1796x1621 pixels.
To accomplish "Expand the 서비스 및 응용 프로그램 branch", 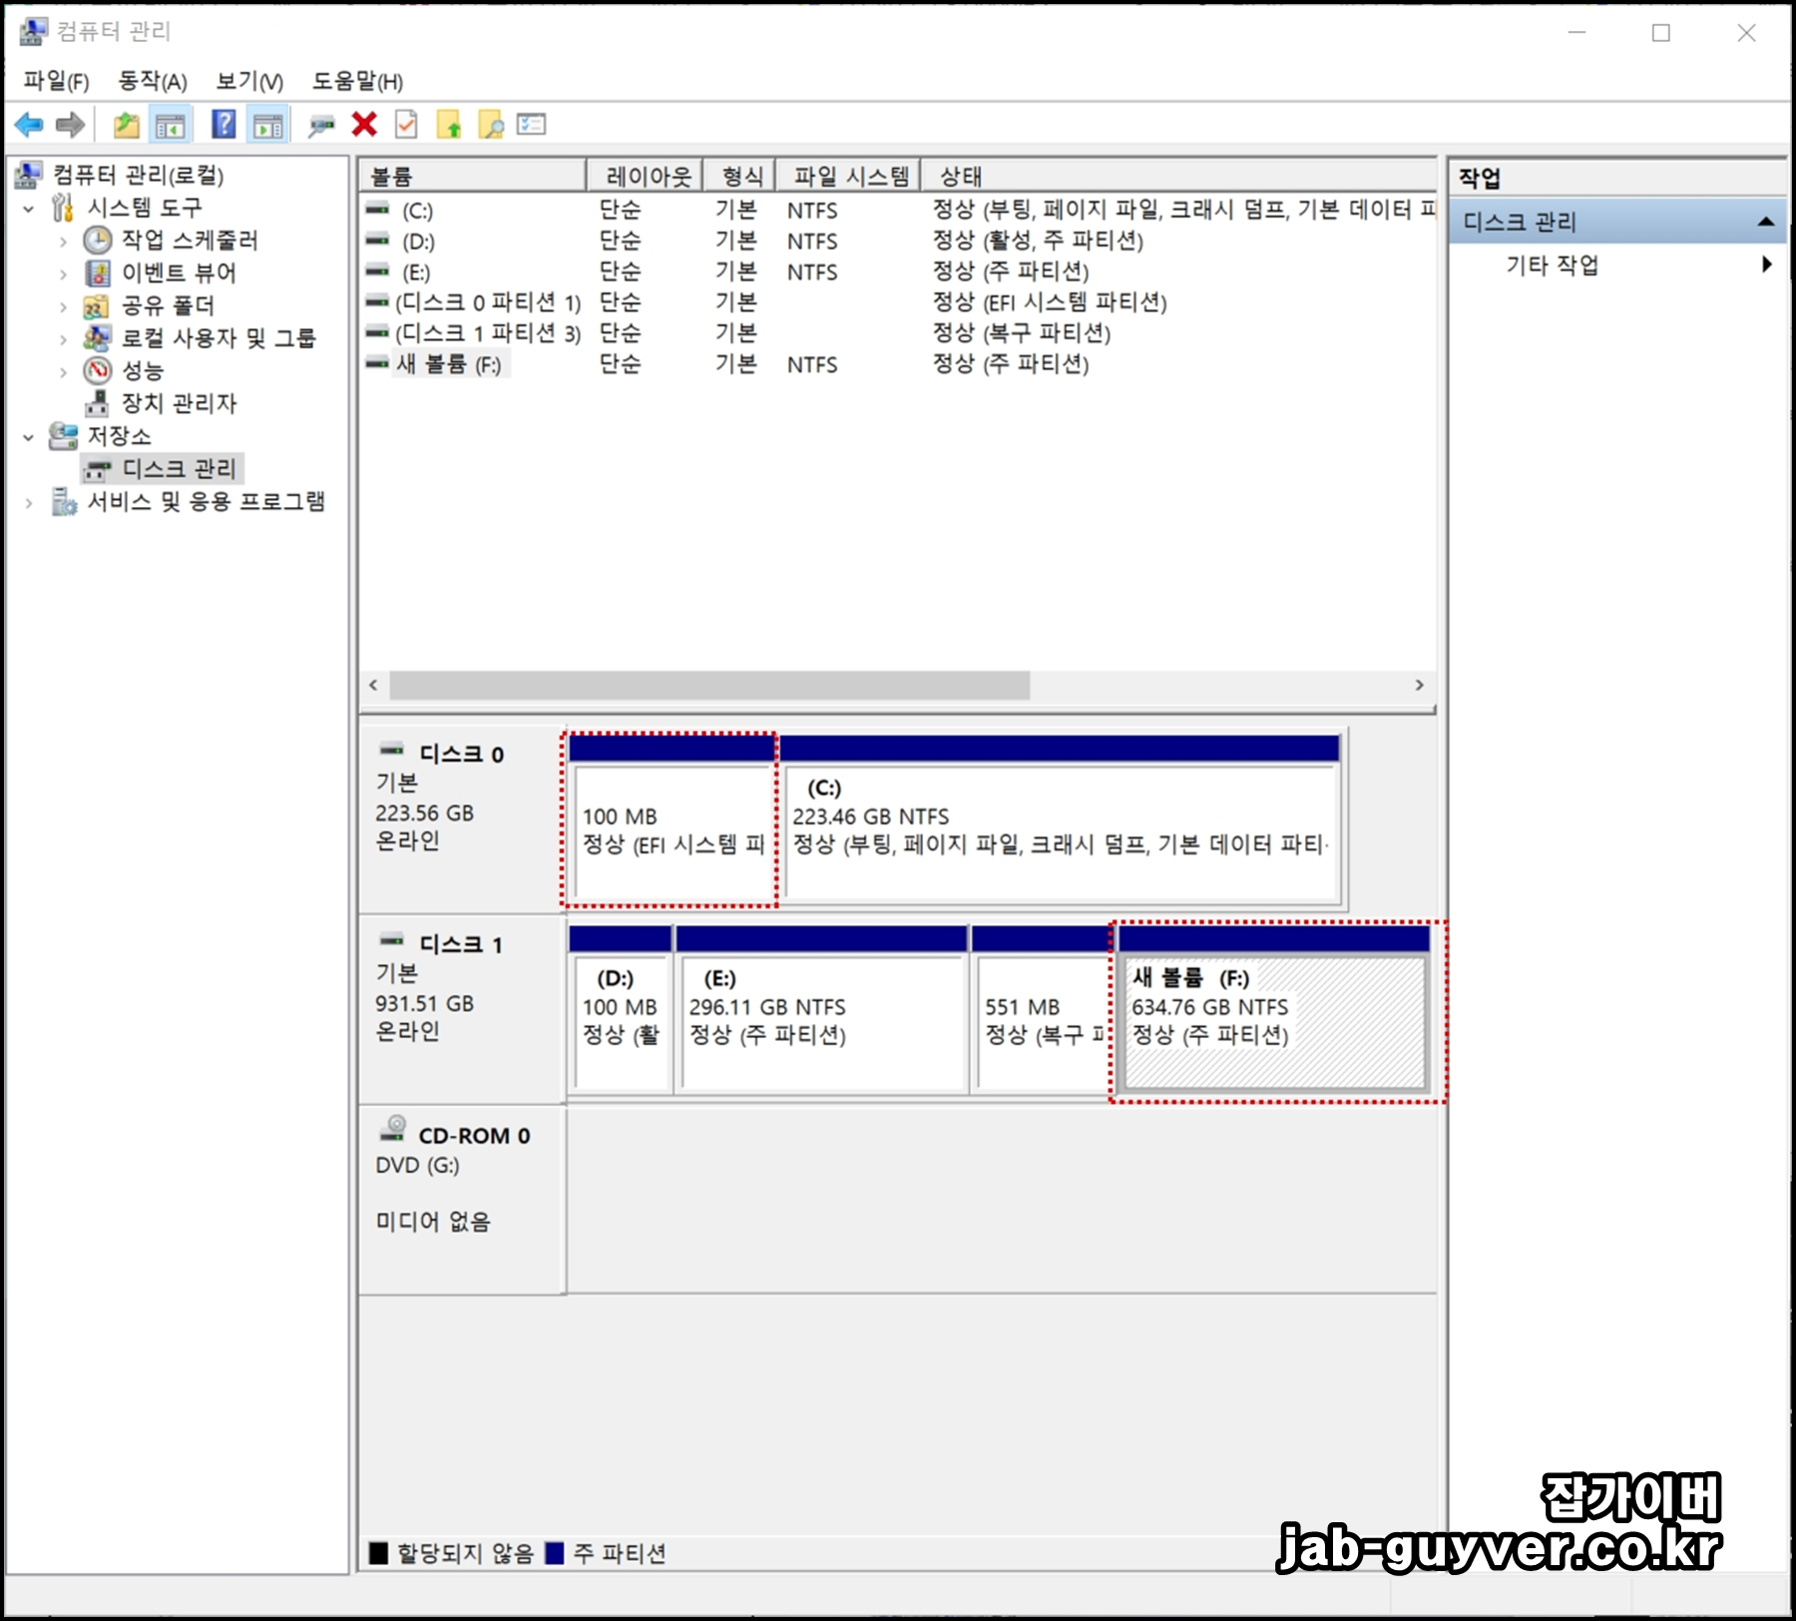I will [x=27, y=503].
